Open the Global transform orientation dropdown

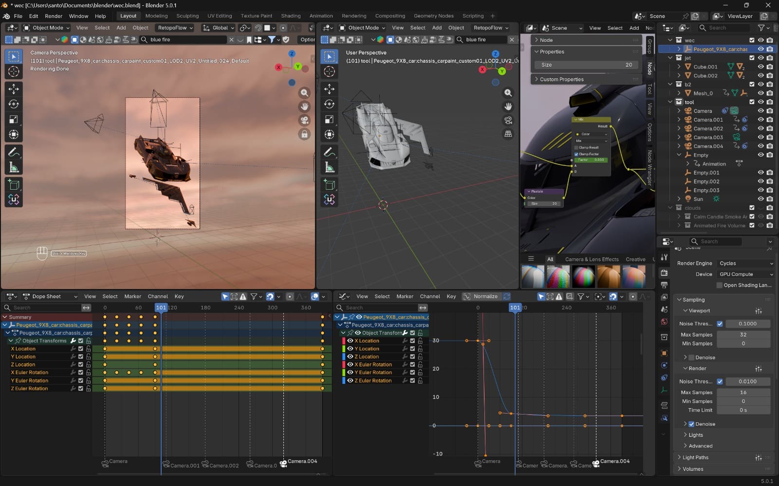(x=219, y=28)
